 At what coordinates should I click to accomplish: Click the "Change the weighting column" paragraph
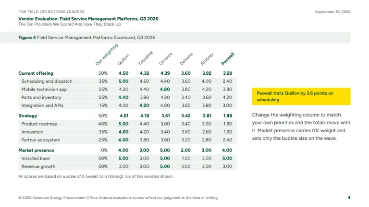[x=301, y=126]
